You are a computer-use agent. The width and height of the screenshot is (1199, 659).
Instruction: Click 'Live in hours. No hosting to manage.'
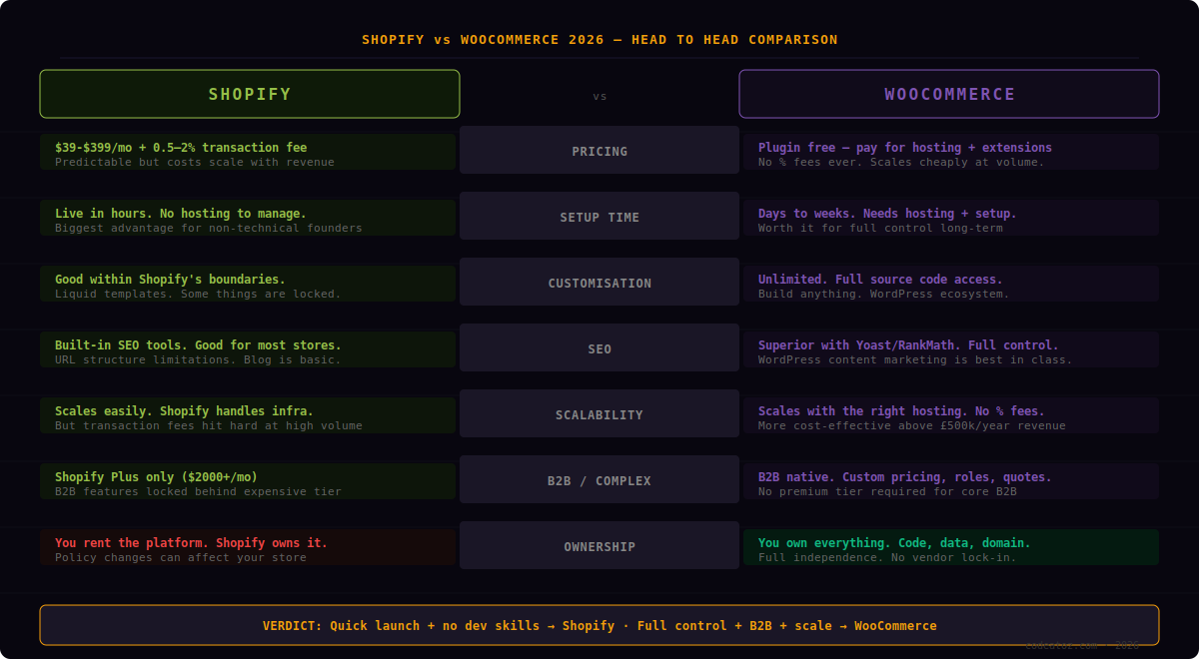tap(181, 213)
